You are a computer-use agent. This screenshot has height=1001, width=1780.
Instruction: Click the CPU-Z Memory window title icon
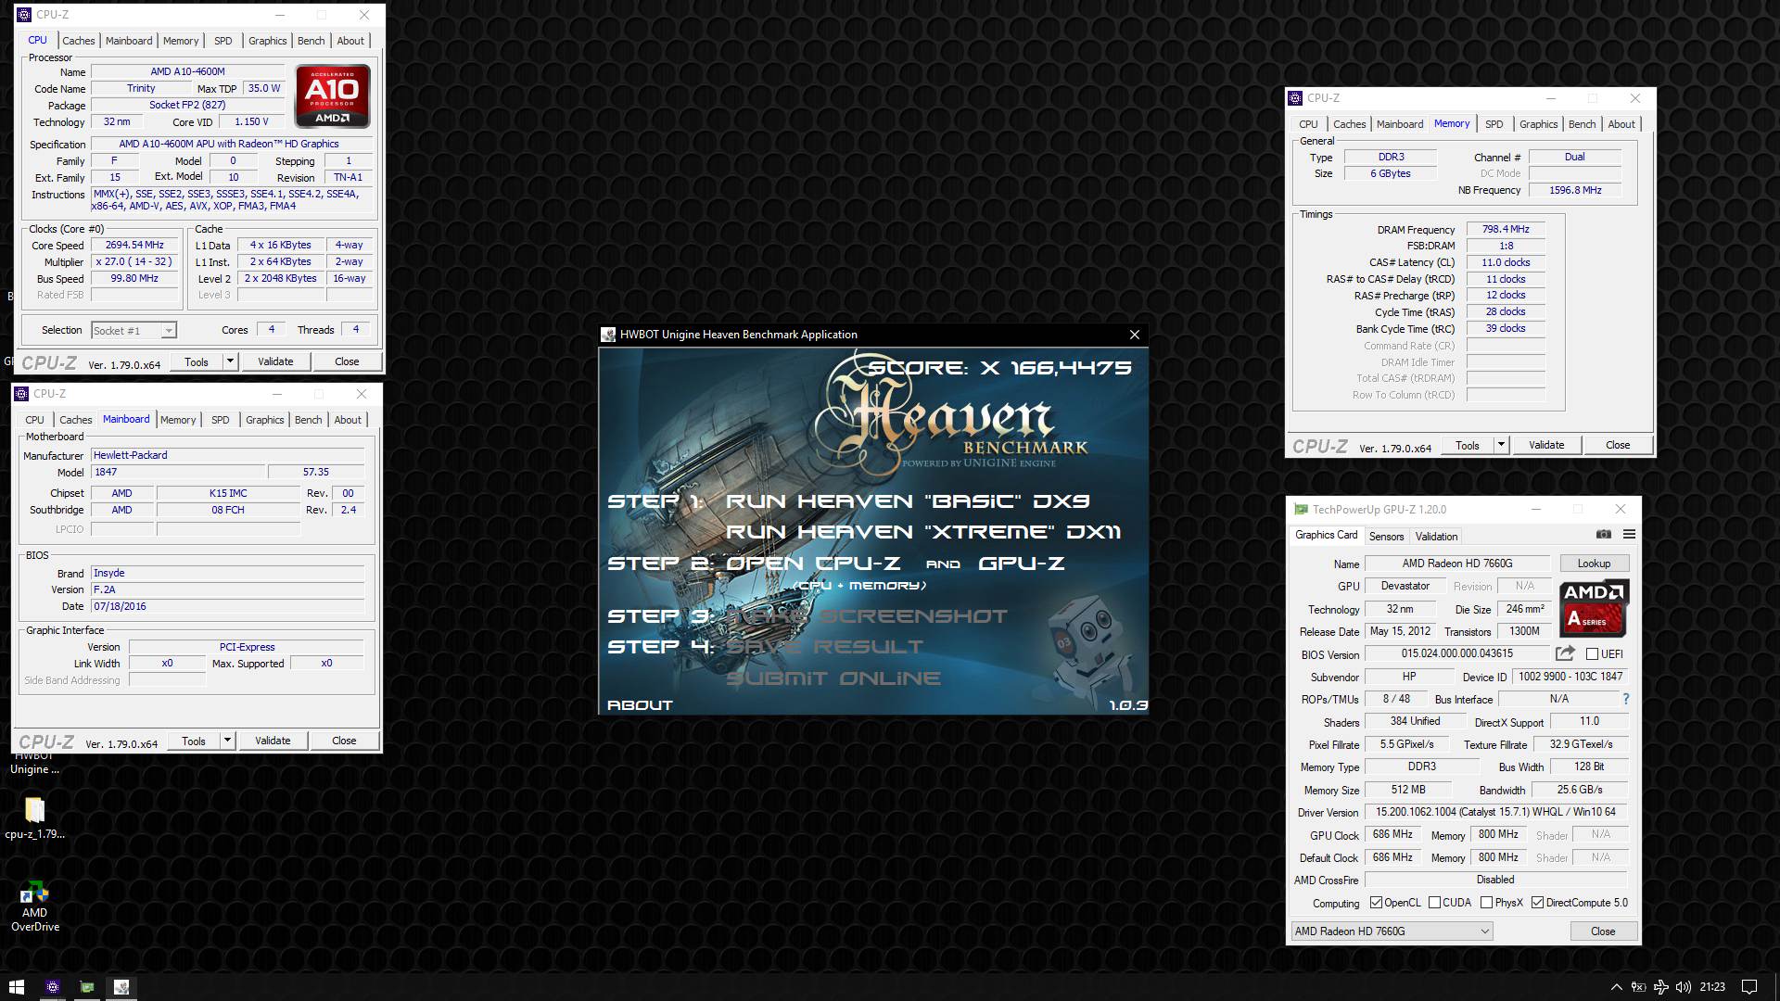point(1296,97)
